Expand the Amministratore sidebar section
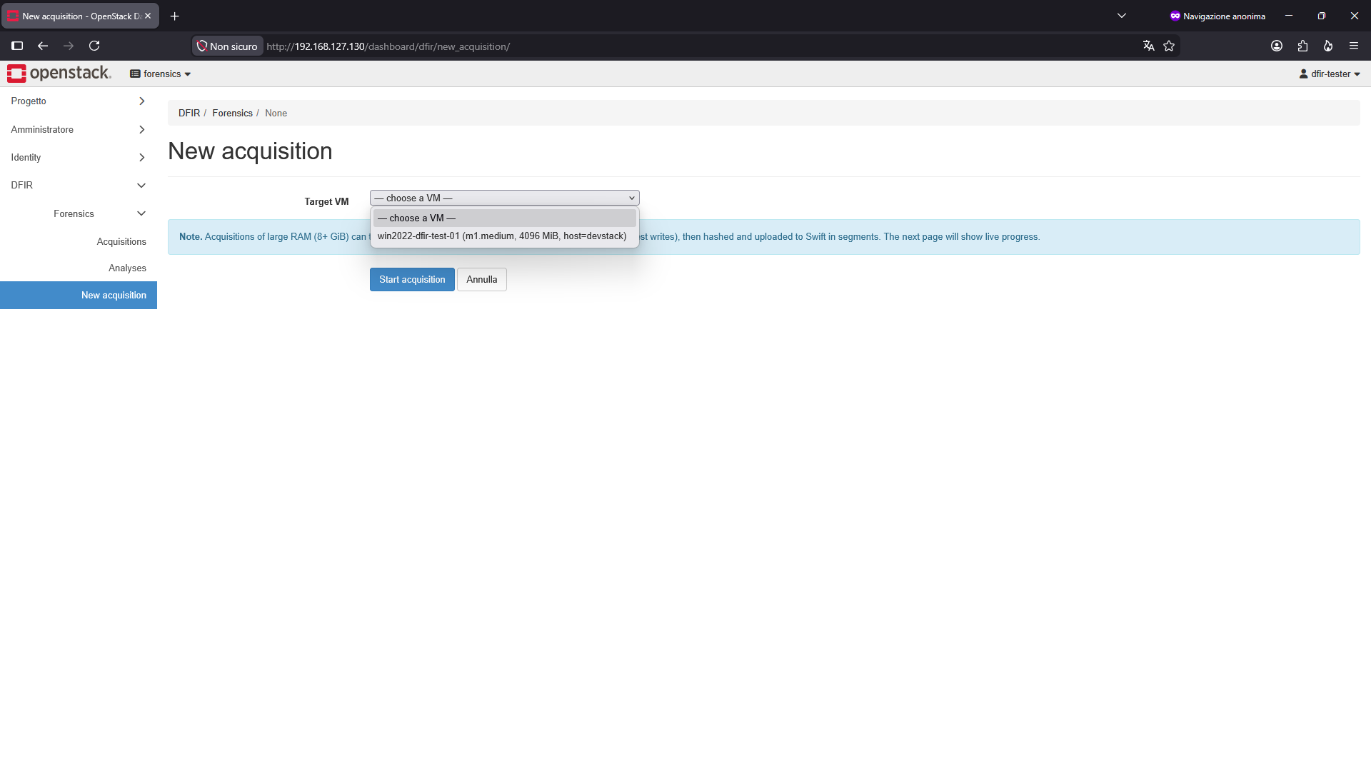1371x771 pixels. click(79, 129)
